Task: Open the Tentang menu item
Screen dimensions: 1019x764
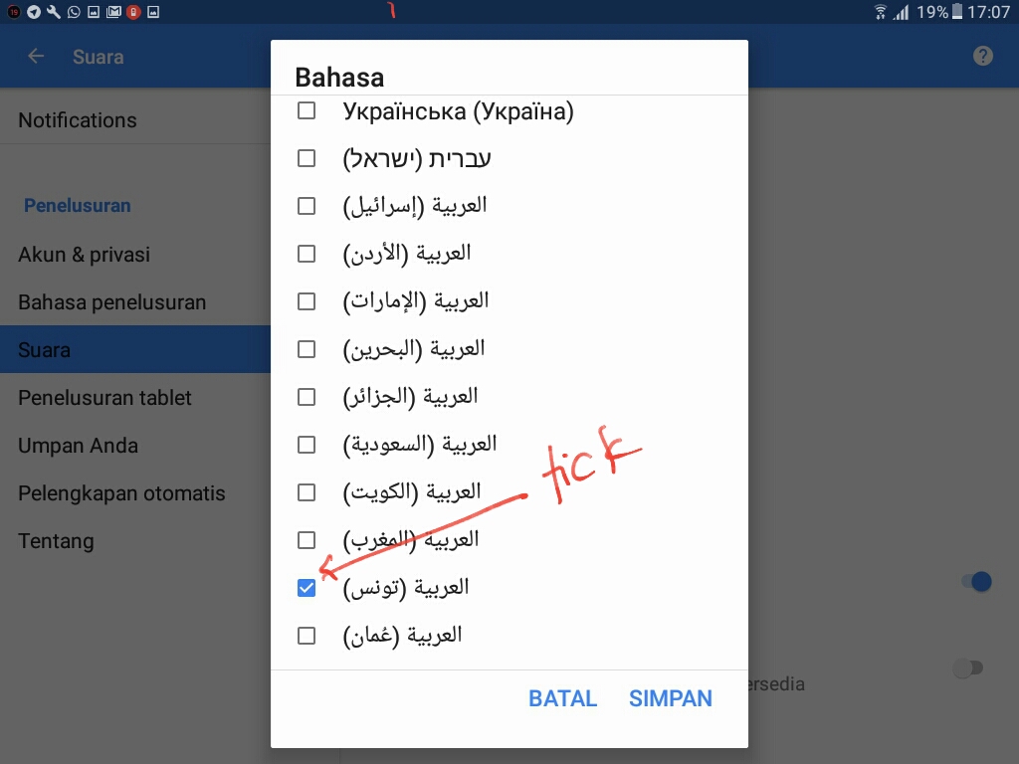Action: (x=56, y=541)
